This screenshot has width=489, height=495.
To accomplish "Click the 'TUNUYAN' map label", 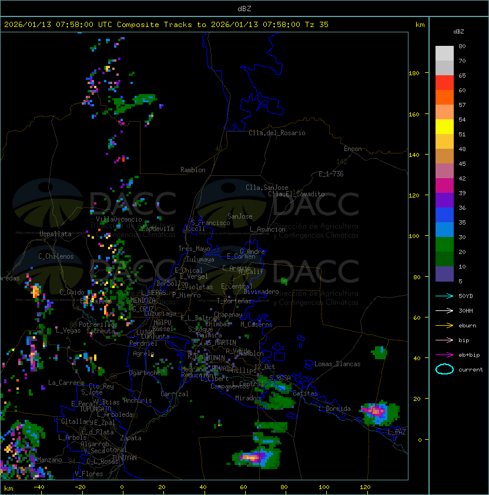I will tap(125, 458).
